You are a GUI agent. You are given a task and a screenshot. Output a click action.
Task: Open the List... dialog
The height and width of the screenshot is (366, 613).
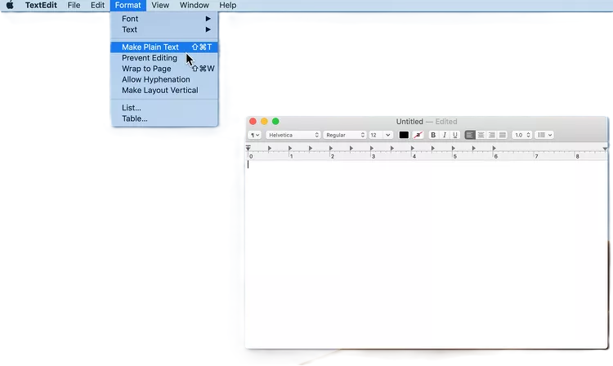[164, 108]
